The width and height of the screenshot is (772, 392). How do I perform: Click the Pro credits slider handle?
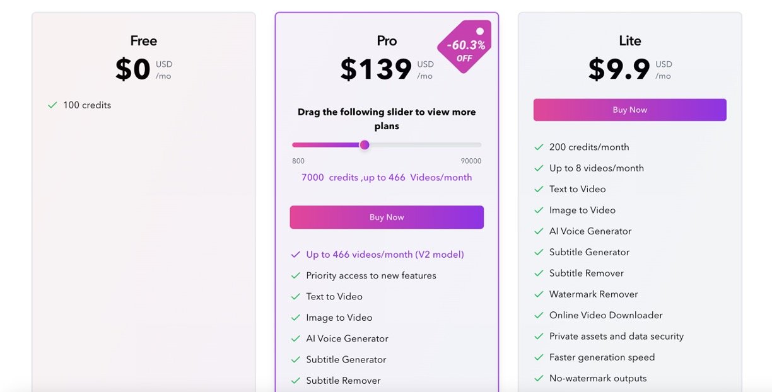pyautogui.click(x=365, y=145)
